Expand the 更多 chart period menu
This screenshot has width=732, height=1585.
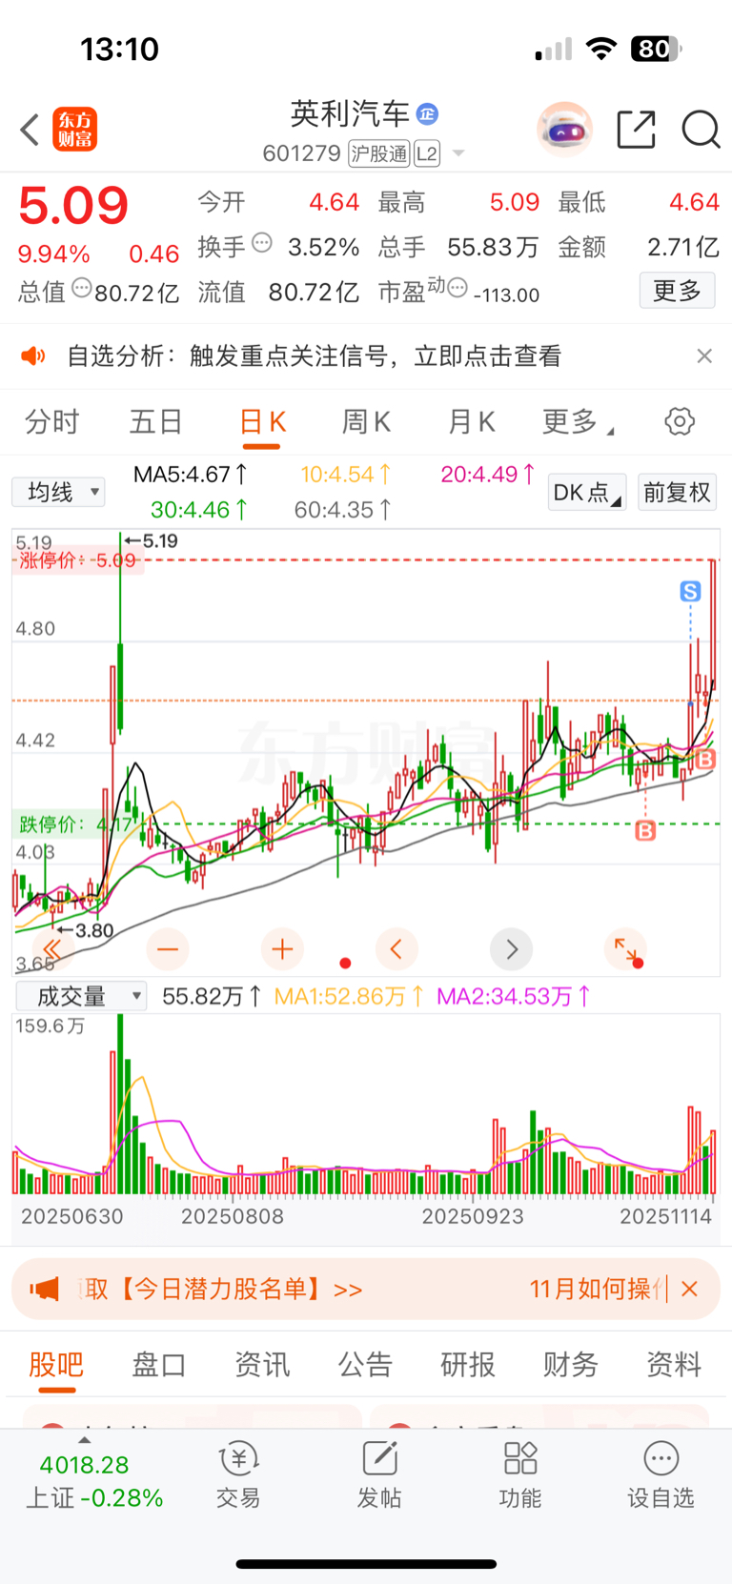pos(577,421)
